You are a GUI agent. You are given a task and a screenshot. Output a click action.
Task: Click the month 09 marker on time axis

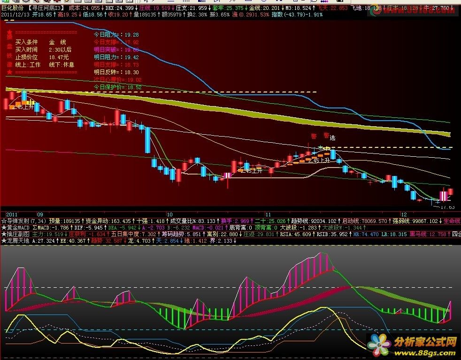40,214
